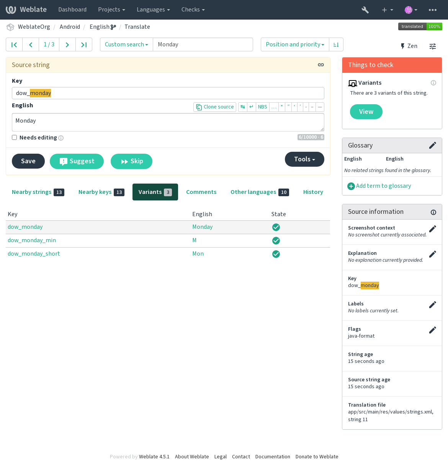448x471 pixels.
Task: Toggle sort direction icon next to Position and priority
Action: [x=336, y=44]
